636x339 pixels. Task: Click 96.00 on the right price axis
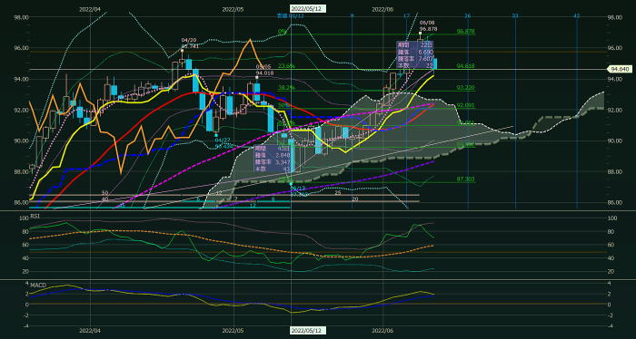614,48
